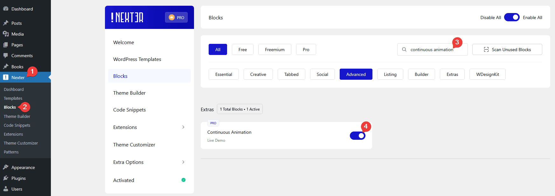Click the '1 Total Blocks • 1 Active' badge
Screen dimensions: 555x196
pyautogui.click(x=240, y=109)
